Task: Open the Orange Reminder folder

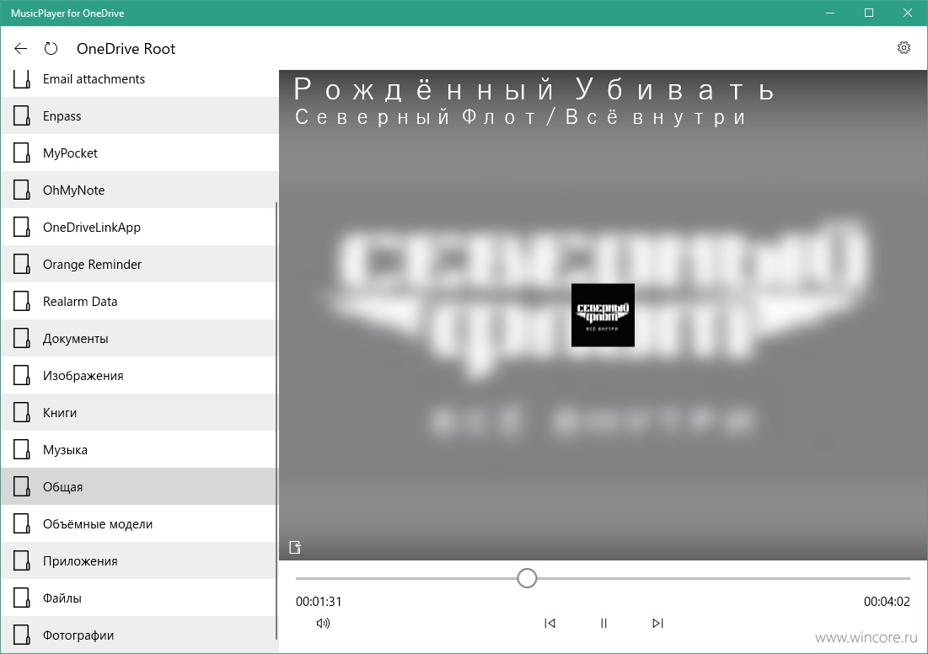Action: pyautogui.click(x=139, y=264)
